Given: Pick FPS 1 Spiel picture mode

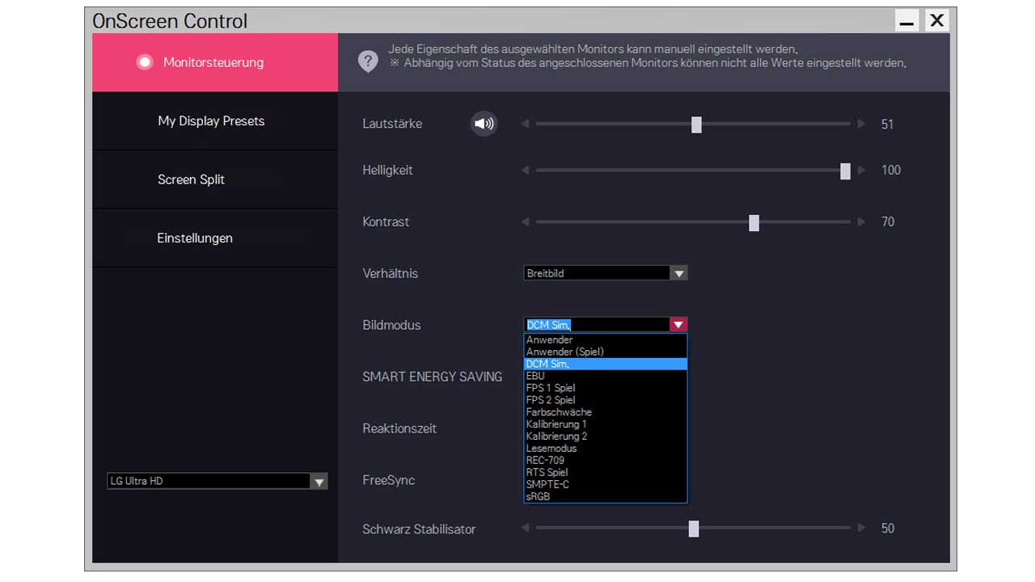Looking at the screenshot, I should (x=551, y=388).
